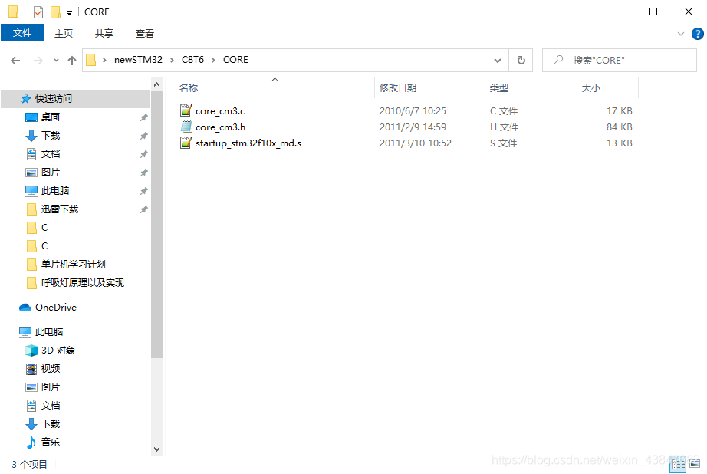Screen dimensions: 707x474
Task: Switch to large icons view in status bar
Action: point(695,464)
